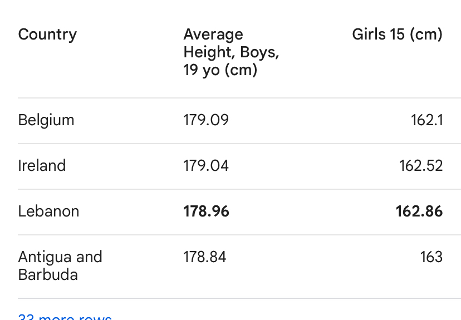Select the Ireland country cell
Screen dimensions: 461x320
click(42, 165)
